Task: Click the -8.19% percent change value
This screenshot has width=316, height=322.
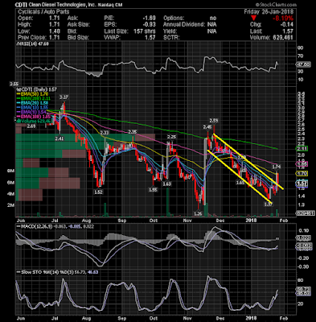Action: pos(283,19)
